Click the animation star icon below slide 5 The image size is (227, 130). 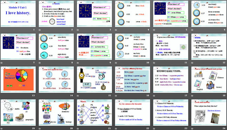pyautogui.click(x=154, y=30)
